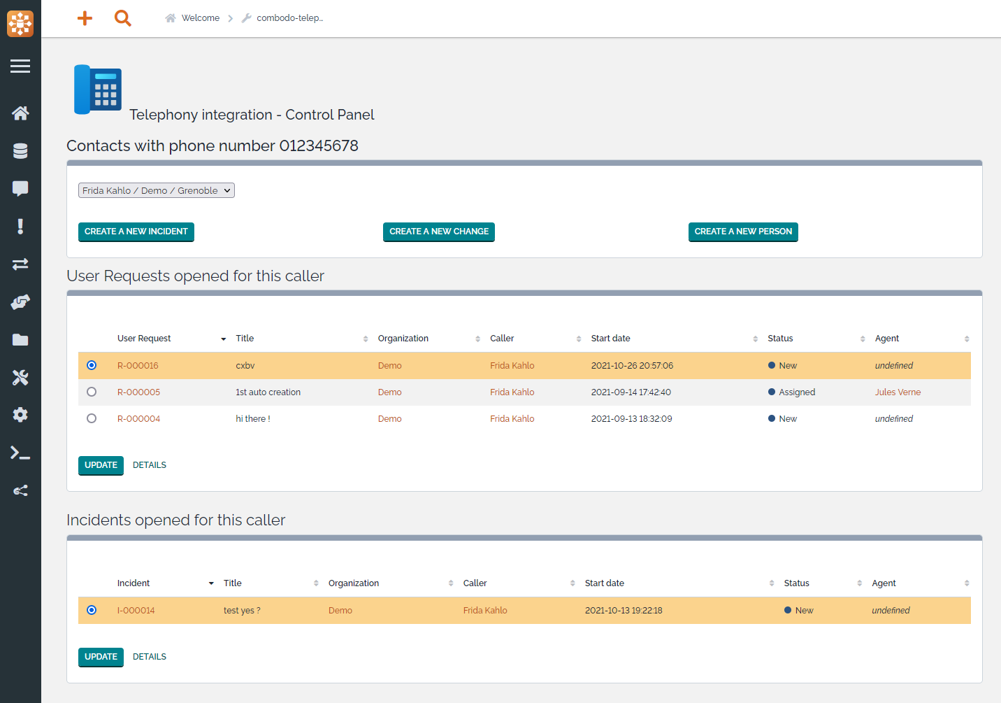Sort incidents by Start date column
1001x703 pixels.
[605, 583]
